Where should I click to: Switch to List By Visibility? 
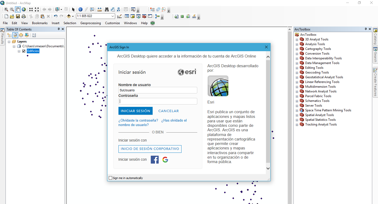(21, 35)
